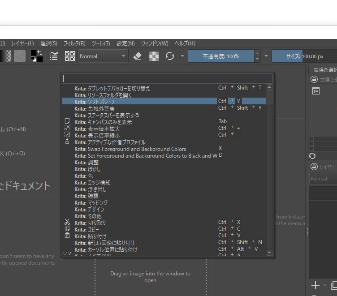Screen dimensions: 337x296
Task: Select 表示倍率縮小 zoom out action
Action: coord(164,135)
